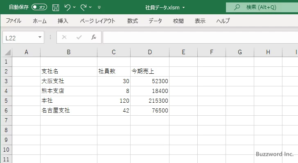Viewport: 298px width, 163px height.
Task: Select the 名古屋支社 cell
Action: [x=69, y=110]
